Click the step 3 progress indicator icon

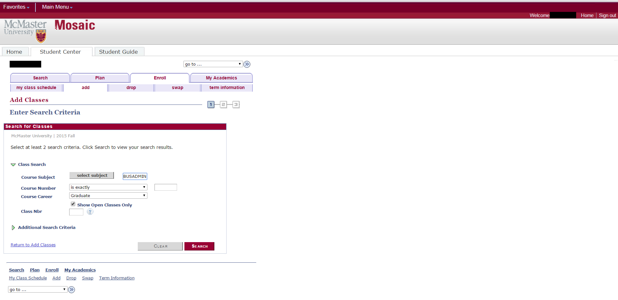coord(236,105)
